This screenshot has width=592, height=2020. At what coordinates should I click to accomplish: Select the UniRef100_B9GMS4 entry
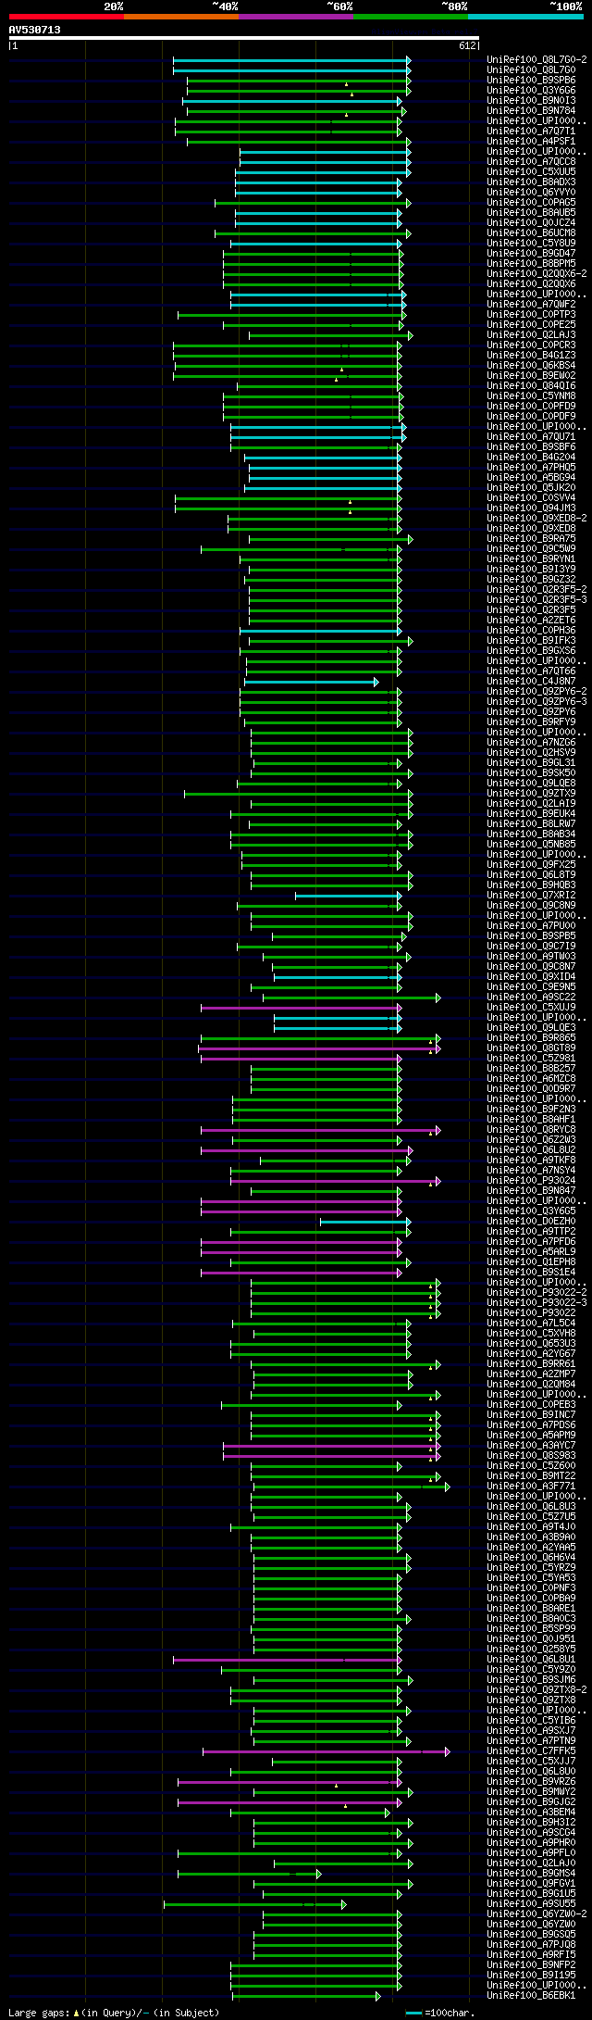pos(531,1873)
